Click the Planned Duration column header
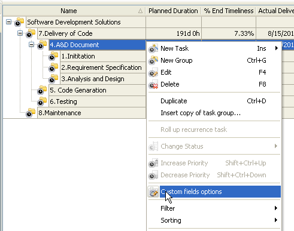294x231 pixels. click(173, 11)
